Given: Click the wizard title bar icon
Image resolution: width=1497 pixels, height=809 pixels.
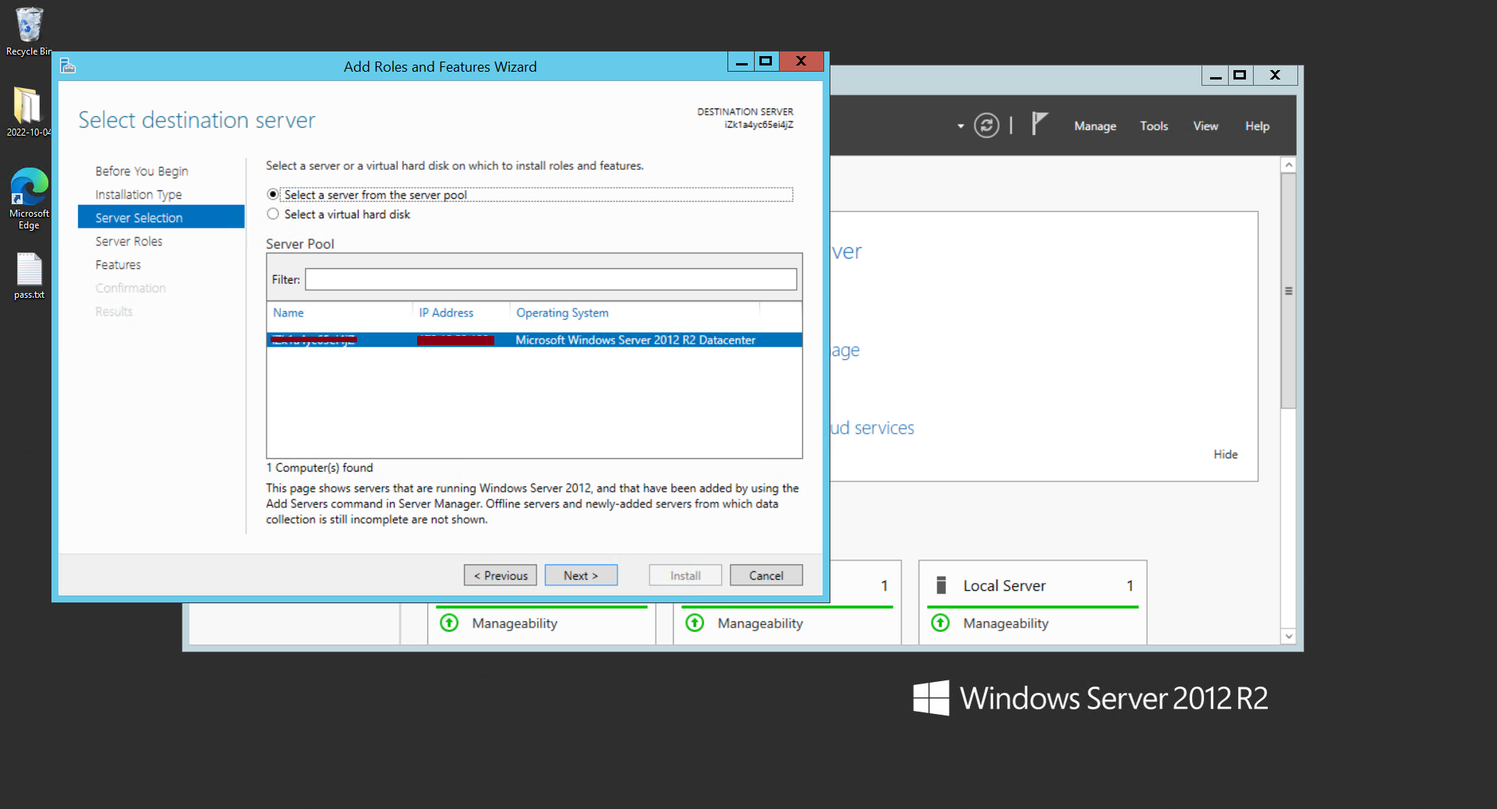Looking at the screenshot, I should point(68,66).
